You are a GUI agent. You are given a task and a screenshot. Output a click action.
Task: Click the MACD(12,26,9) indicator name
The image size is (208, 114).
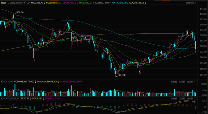pos(11,98)
